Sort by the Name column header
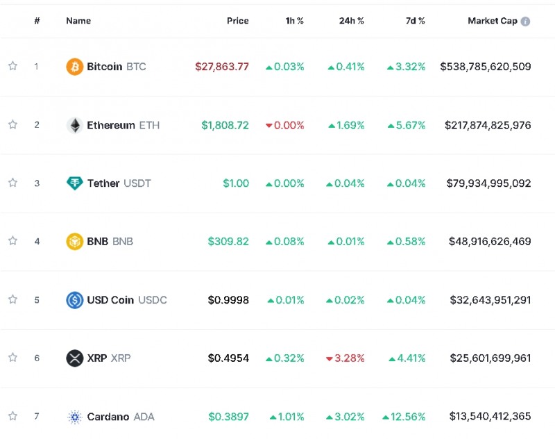 coord(78,21)
